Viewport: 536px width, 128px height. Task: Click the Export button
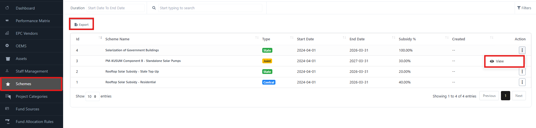[x=82, y=25]
